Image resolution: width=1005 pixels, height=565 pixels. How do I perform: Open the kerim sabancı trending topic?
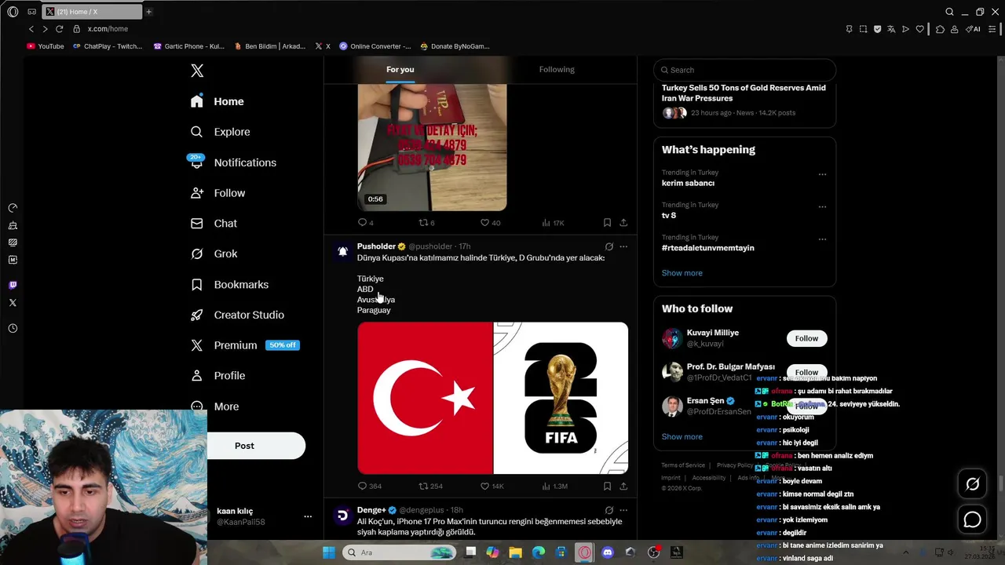688,183
